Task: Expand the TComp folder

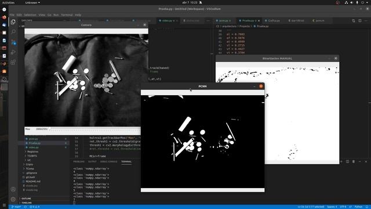Action: (30, 169)
